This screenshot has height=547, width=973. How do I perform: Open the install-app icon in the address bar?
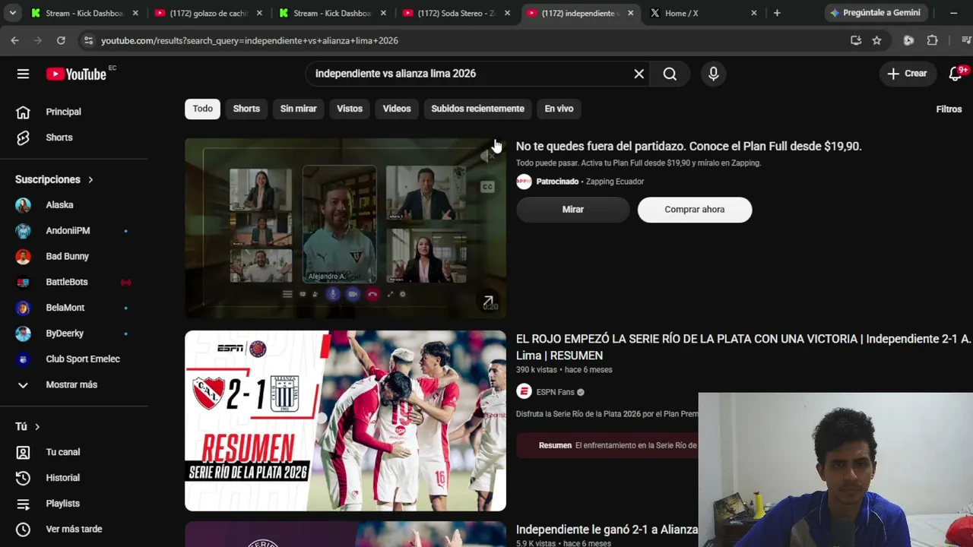coord(856,40)
